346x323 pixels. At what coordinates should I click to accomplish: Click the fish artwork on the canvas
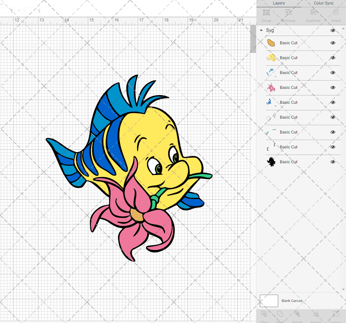(129, 168)
